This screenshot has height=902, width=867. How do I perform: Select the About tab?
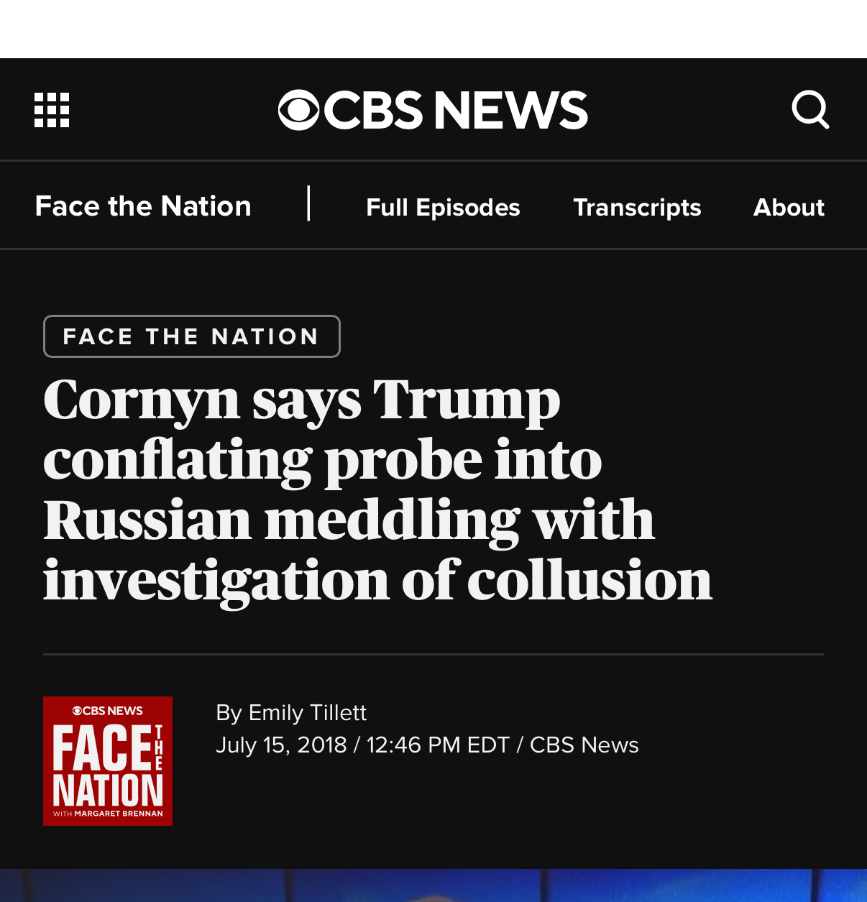[x=789, y=207]
